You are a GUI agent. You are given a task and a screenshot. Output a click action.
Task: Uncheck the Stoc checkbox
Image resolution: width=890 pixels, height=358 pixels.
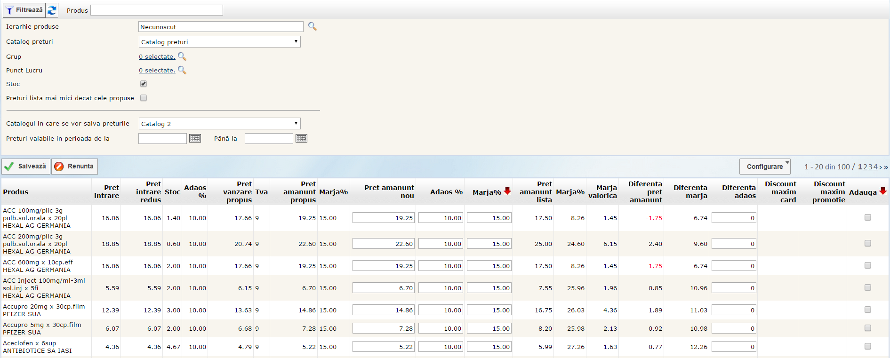(x=144, y=84)
